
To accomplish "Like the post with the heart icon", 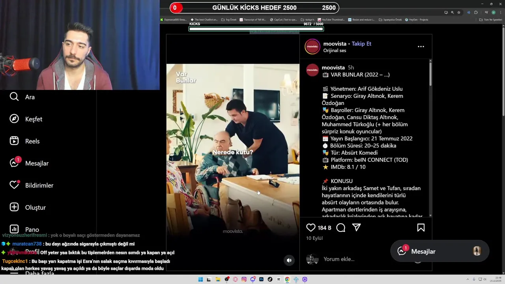I will tap(311, 228).
